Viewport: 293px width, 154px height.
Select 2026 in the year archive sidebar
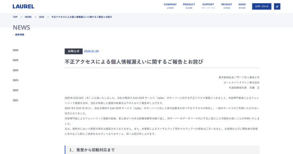tap(16, 50)
